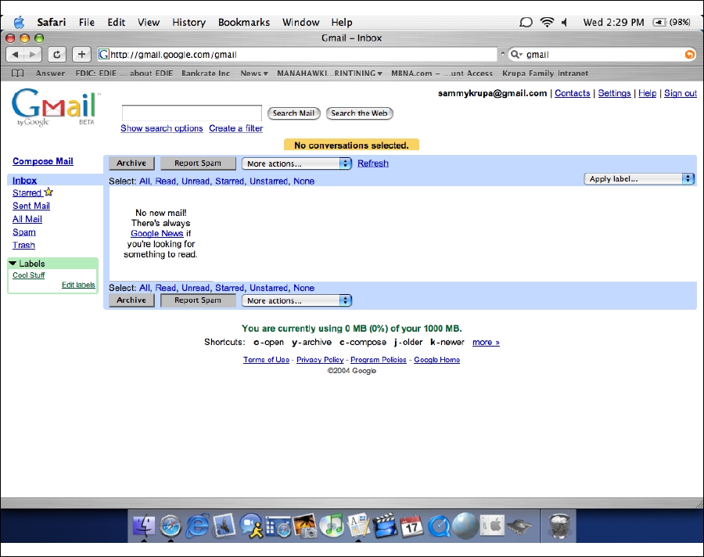Click Refresh link
This screenshot has width=704, height=557.
click(x=373, y=164)
